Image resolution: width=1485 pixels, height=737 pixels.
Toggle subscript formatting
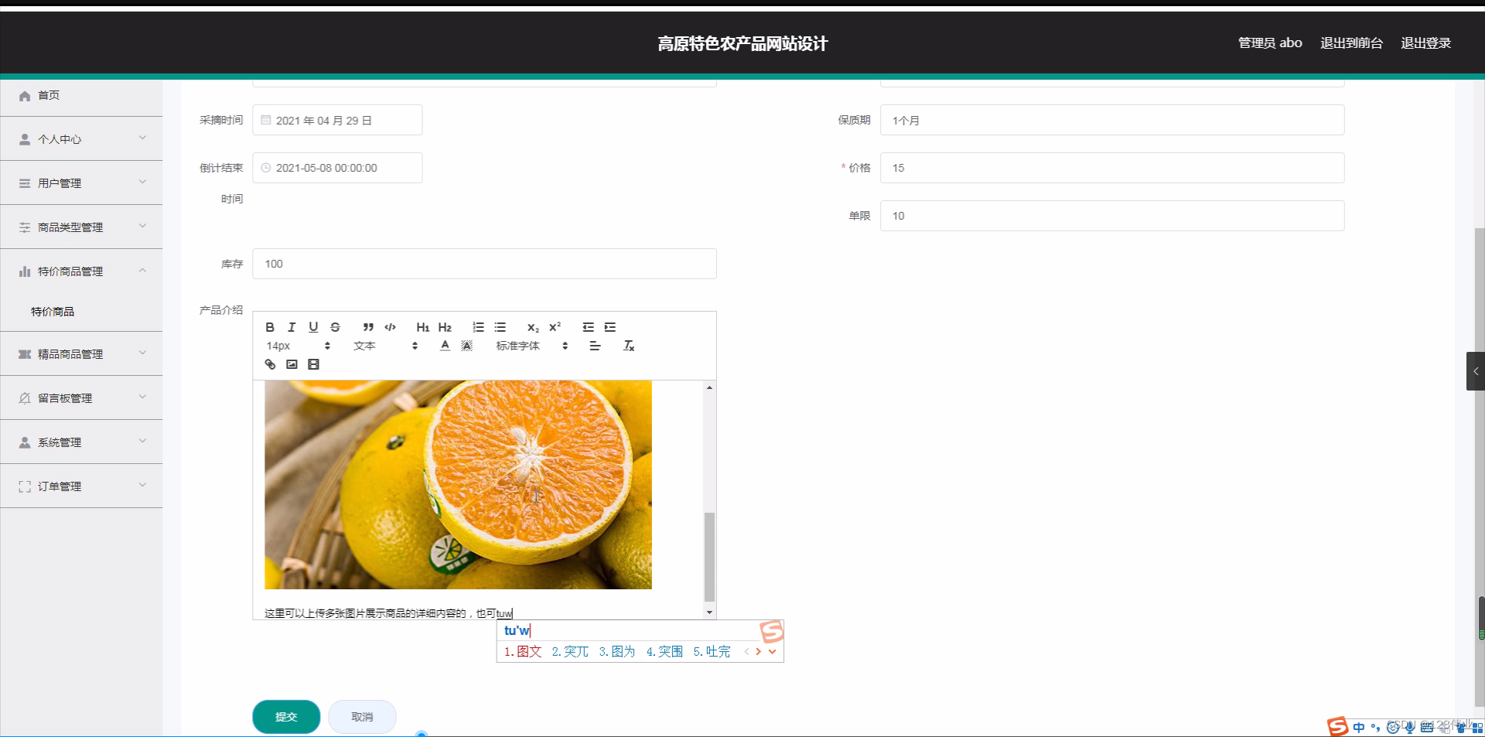pyautogui.click(x=533, y=328)
